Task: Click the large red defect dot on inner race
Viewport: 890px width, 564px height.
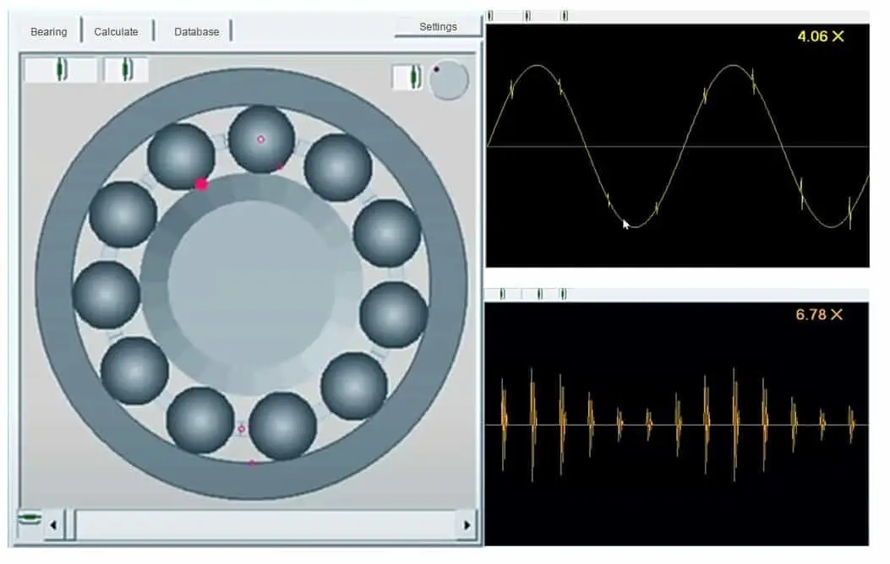Action: (x=201, y=184)
